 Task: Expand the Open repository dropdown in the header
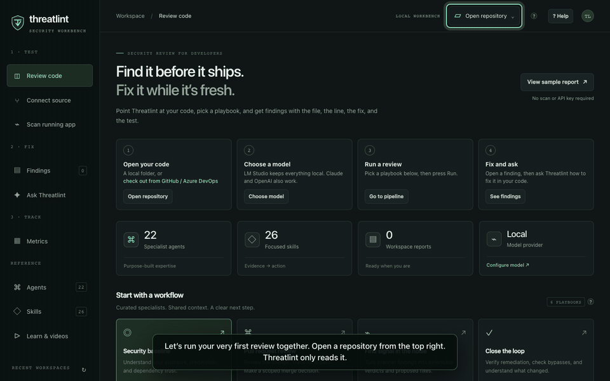[484, 16]
